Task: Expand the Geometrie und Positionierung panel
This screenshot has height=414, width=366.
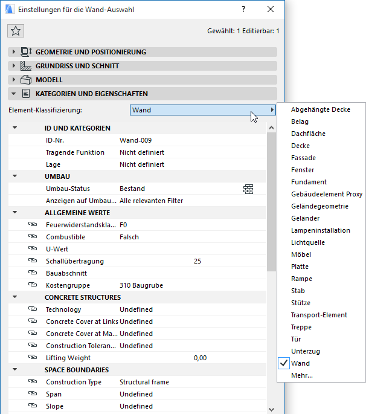Action: pos(14,52)
